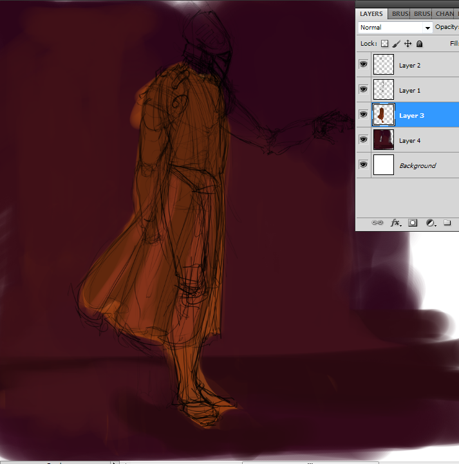Click the Layer 4 dark thumbnail
Screen dimensions: 459x464
[384, 140]
